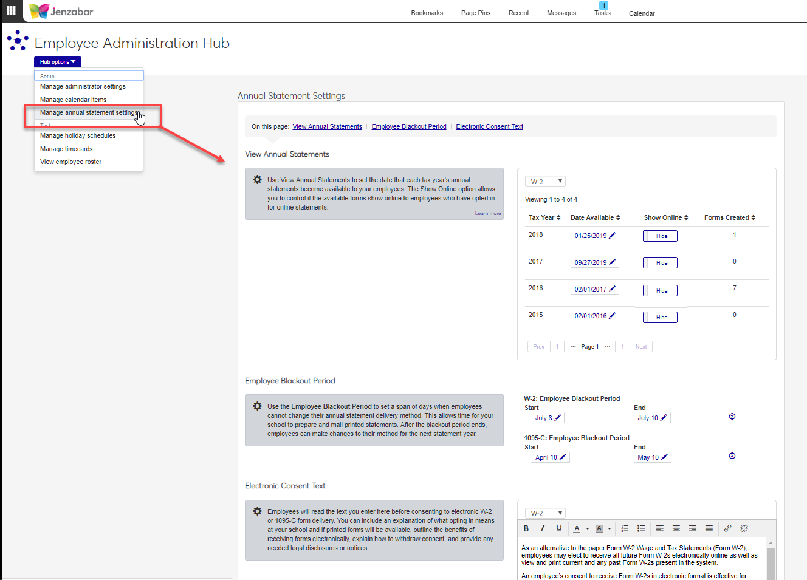Open the app grid launcher icon
Image resolution: width=807 pixels, height=580 pixels.
(11, 10)
